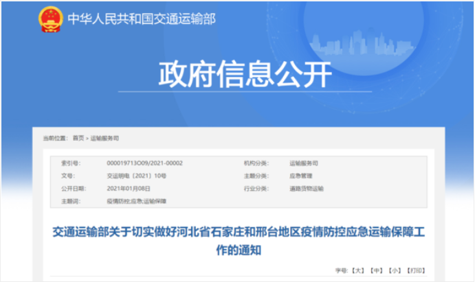This screenshot has height=282, width=475.
Task: Click the national emblem logo
Action: point(51,19)
